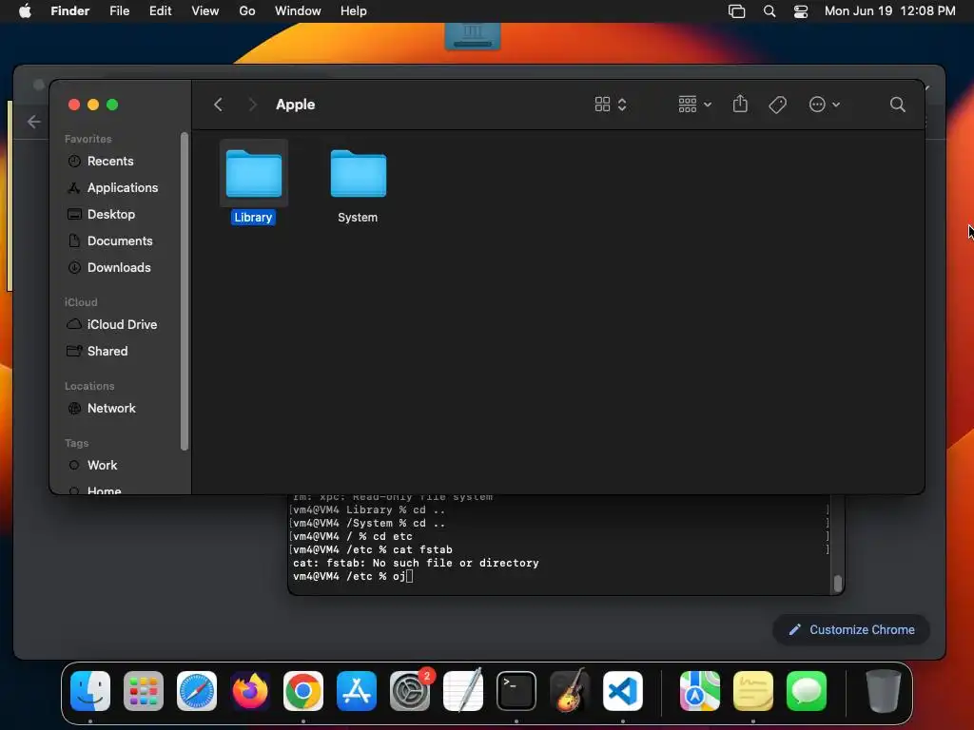
Task: Click Chrome's back arrow behind Finder
Action: point(34,122)
